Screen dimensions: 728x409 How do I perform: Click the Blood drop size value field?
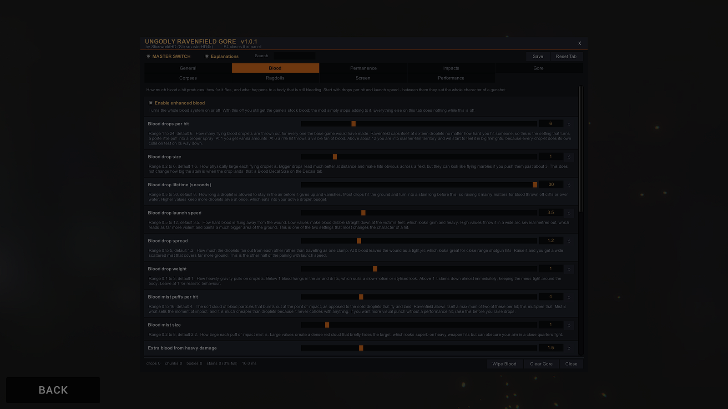click(551, 156)
